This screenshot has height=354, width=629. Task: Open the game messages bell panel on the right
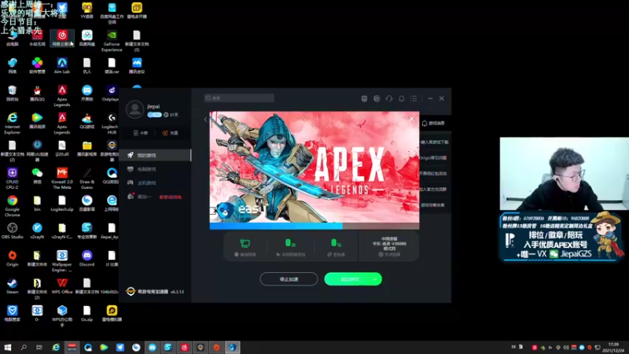click(433, 124)
